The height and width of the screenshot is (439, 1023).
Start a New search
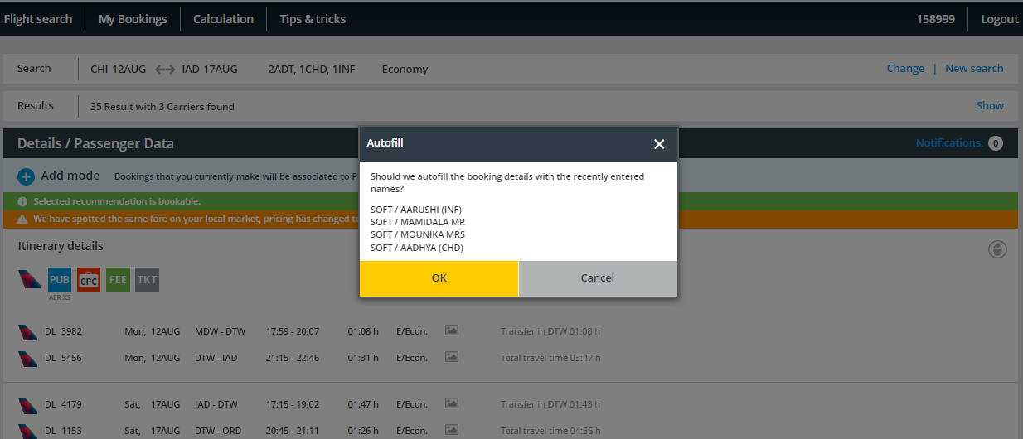974,69
